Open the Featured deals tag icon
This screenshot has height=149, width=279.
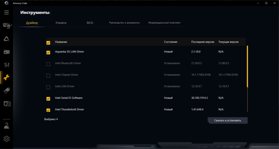pos(7,91)
